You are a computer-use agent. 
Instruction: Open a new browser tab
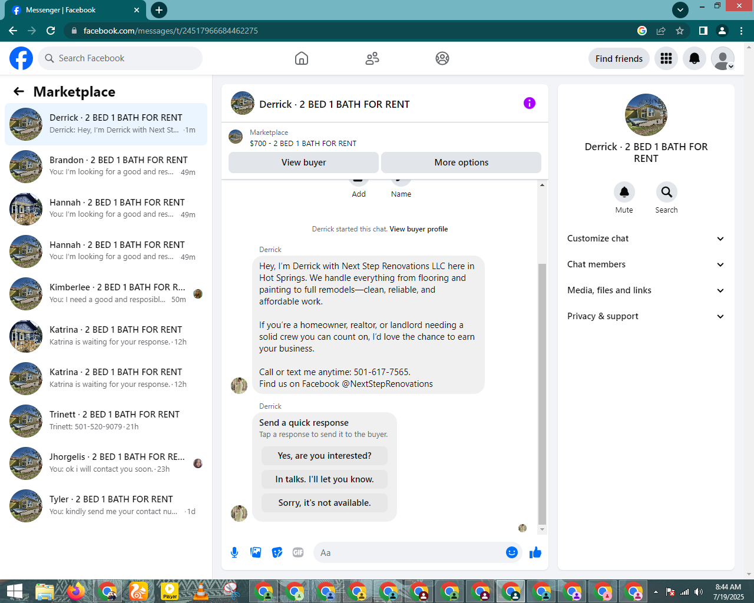(x=159, y=10)
